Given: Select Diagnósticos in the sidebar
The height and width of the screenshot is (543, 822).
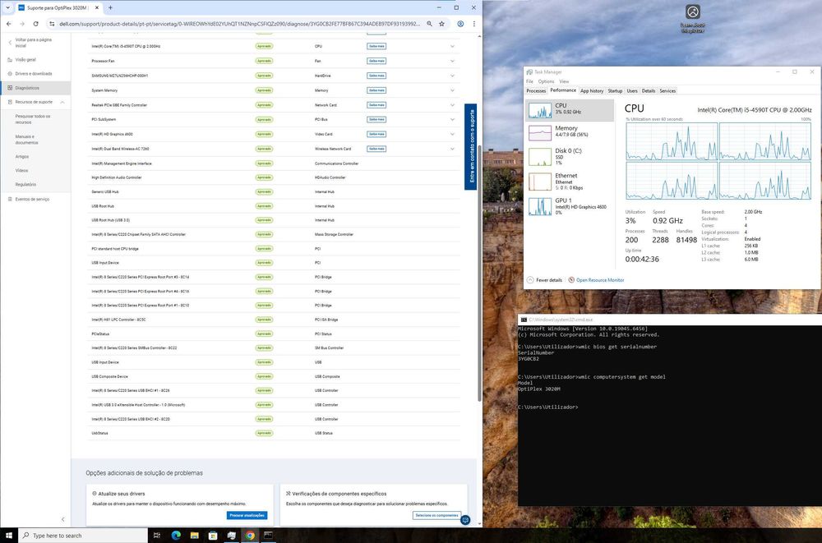Looking at the screenshot, I should tap(27, 88).
